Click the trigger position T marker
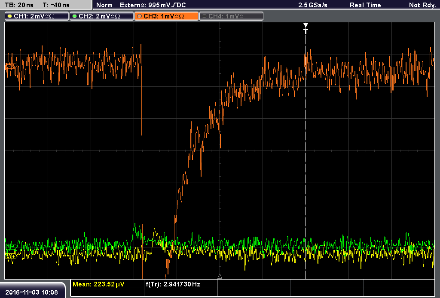Image resolution: width=440 pixels, height=298 pixels. point(306,29)
